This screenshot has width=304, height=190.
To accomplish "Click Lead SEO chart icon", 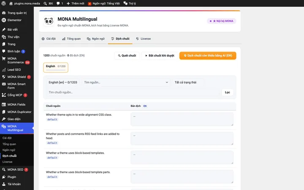I will pyautogui.click(x=4, y=70).
